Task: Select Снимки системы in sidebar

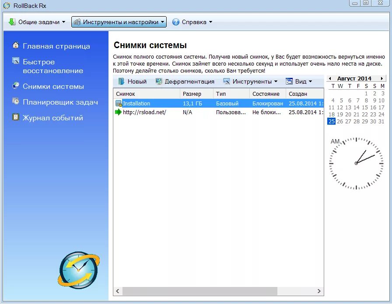Action: pyautogui.click(x=53, y=87)
